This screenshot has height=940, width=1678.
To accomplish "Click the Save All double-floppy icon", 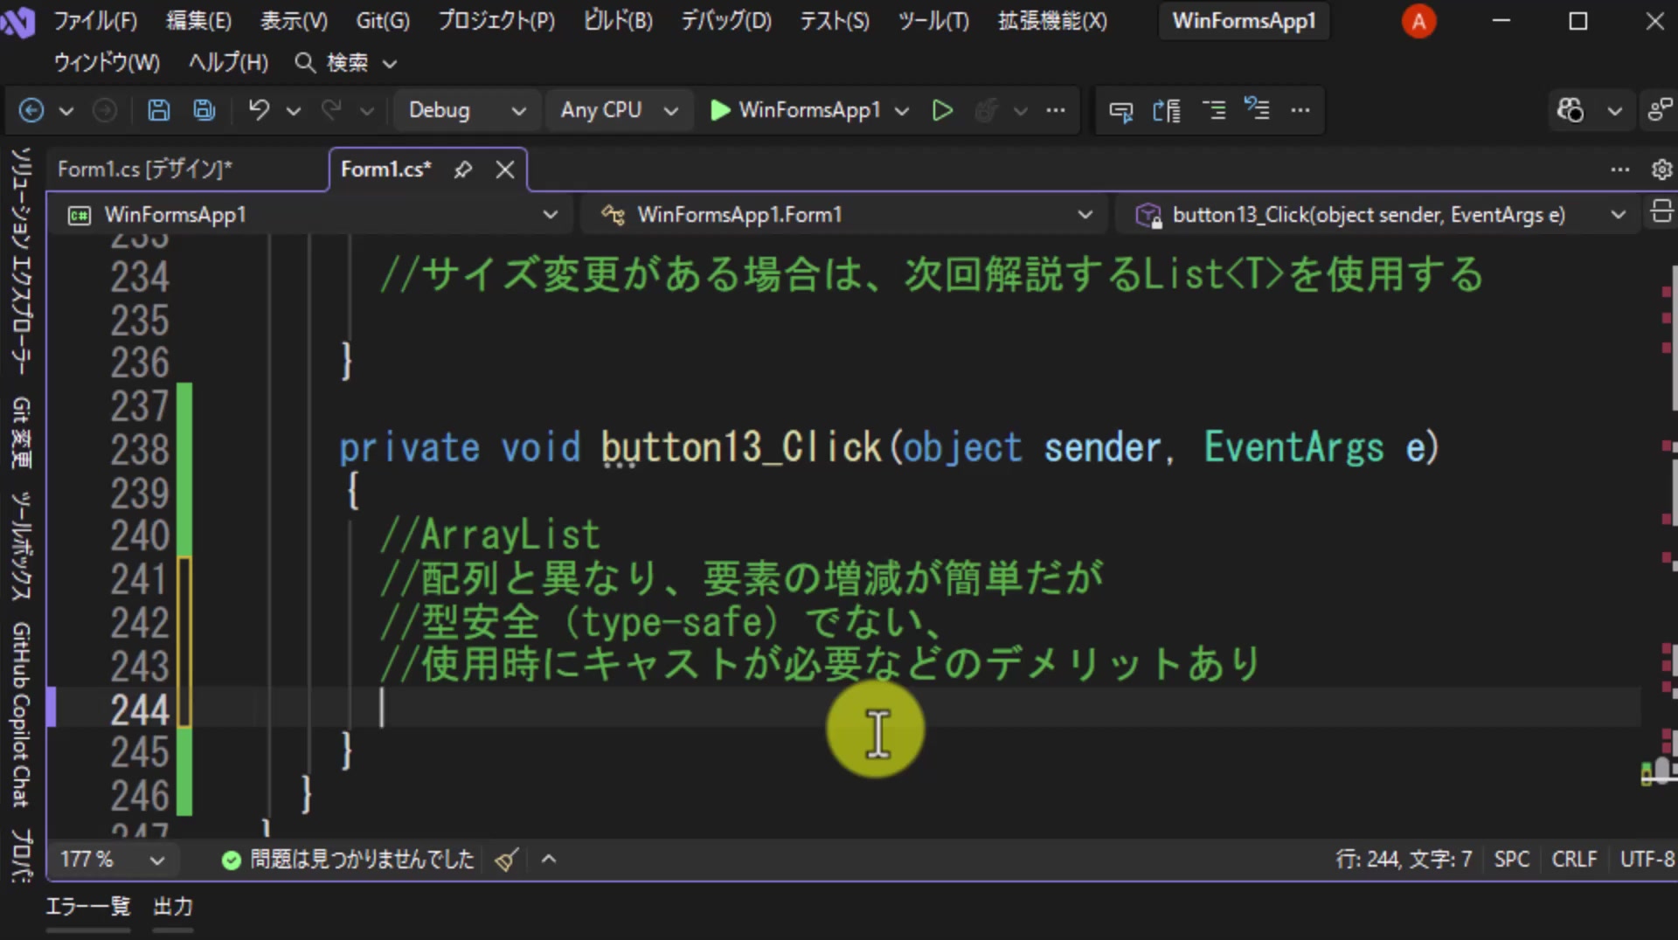I will [x=205, y=110].
